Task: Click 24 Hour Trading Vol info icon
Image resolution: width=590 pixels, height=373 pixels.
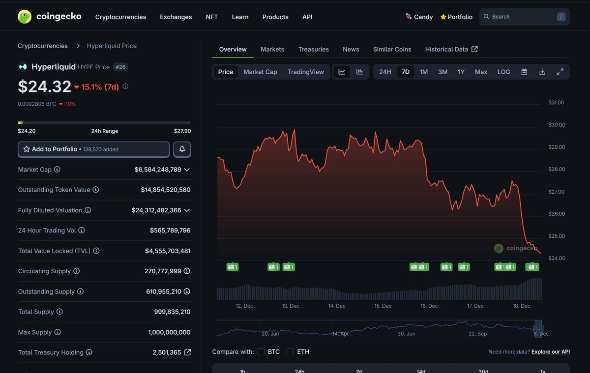Action: (82, 230)
